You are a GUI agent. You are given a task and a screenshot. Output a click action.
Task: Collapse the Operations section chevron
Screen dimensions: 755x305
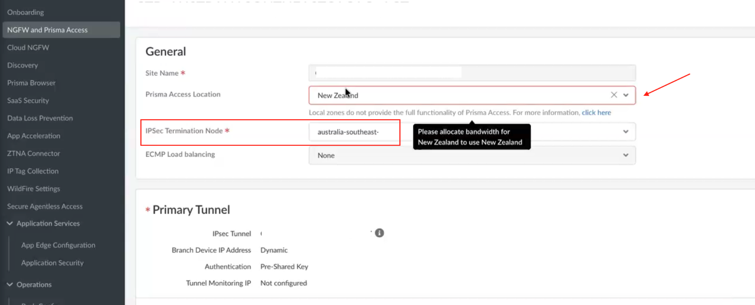[x=10, y=285]
